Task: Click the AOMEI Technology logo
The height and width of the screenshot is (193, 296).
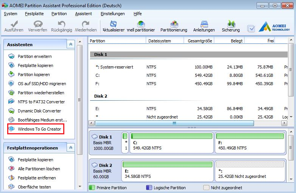Action: tap(274, 26)
